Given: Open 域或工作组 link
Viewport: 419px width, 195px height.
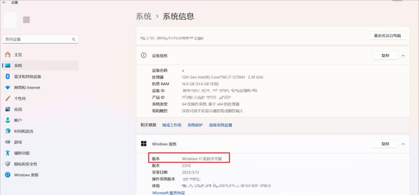Looking at the screenshot, I should click(172, 125).
